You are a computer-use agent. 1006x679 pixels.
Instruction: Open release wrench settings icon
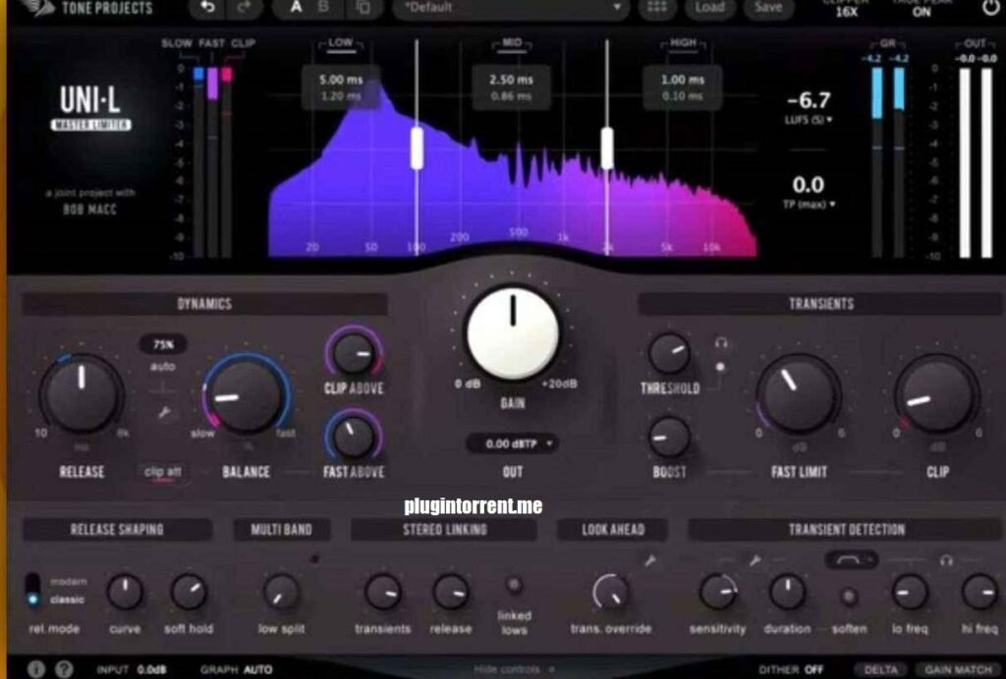pos(164,413)
